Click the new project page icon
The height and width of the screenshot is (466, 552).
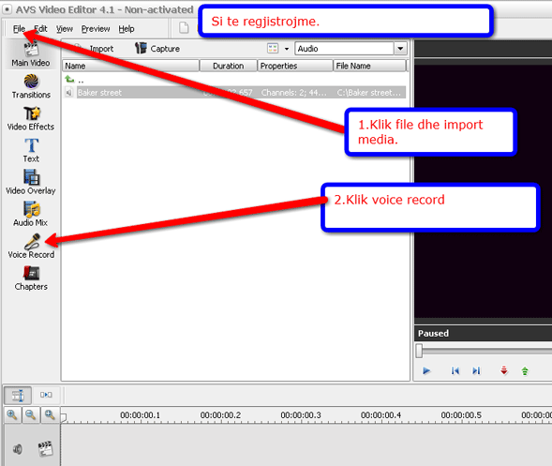(x=184, y=27)
